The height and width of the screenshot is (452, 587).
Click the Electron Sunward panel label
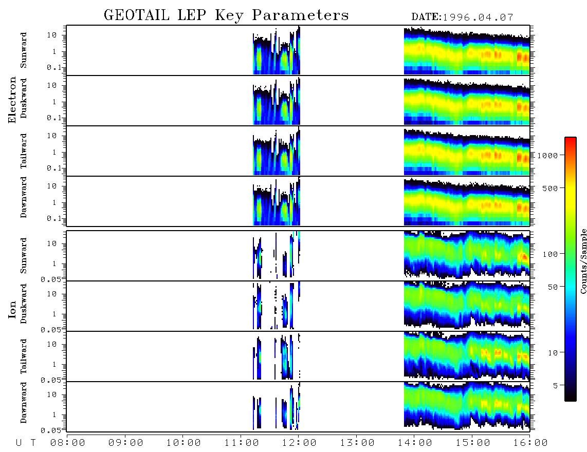click(x=24, y=50)
